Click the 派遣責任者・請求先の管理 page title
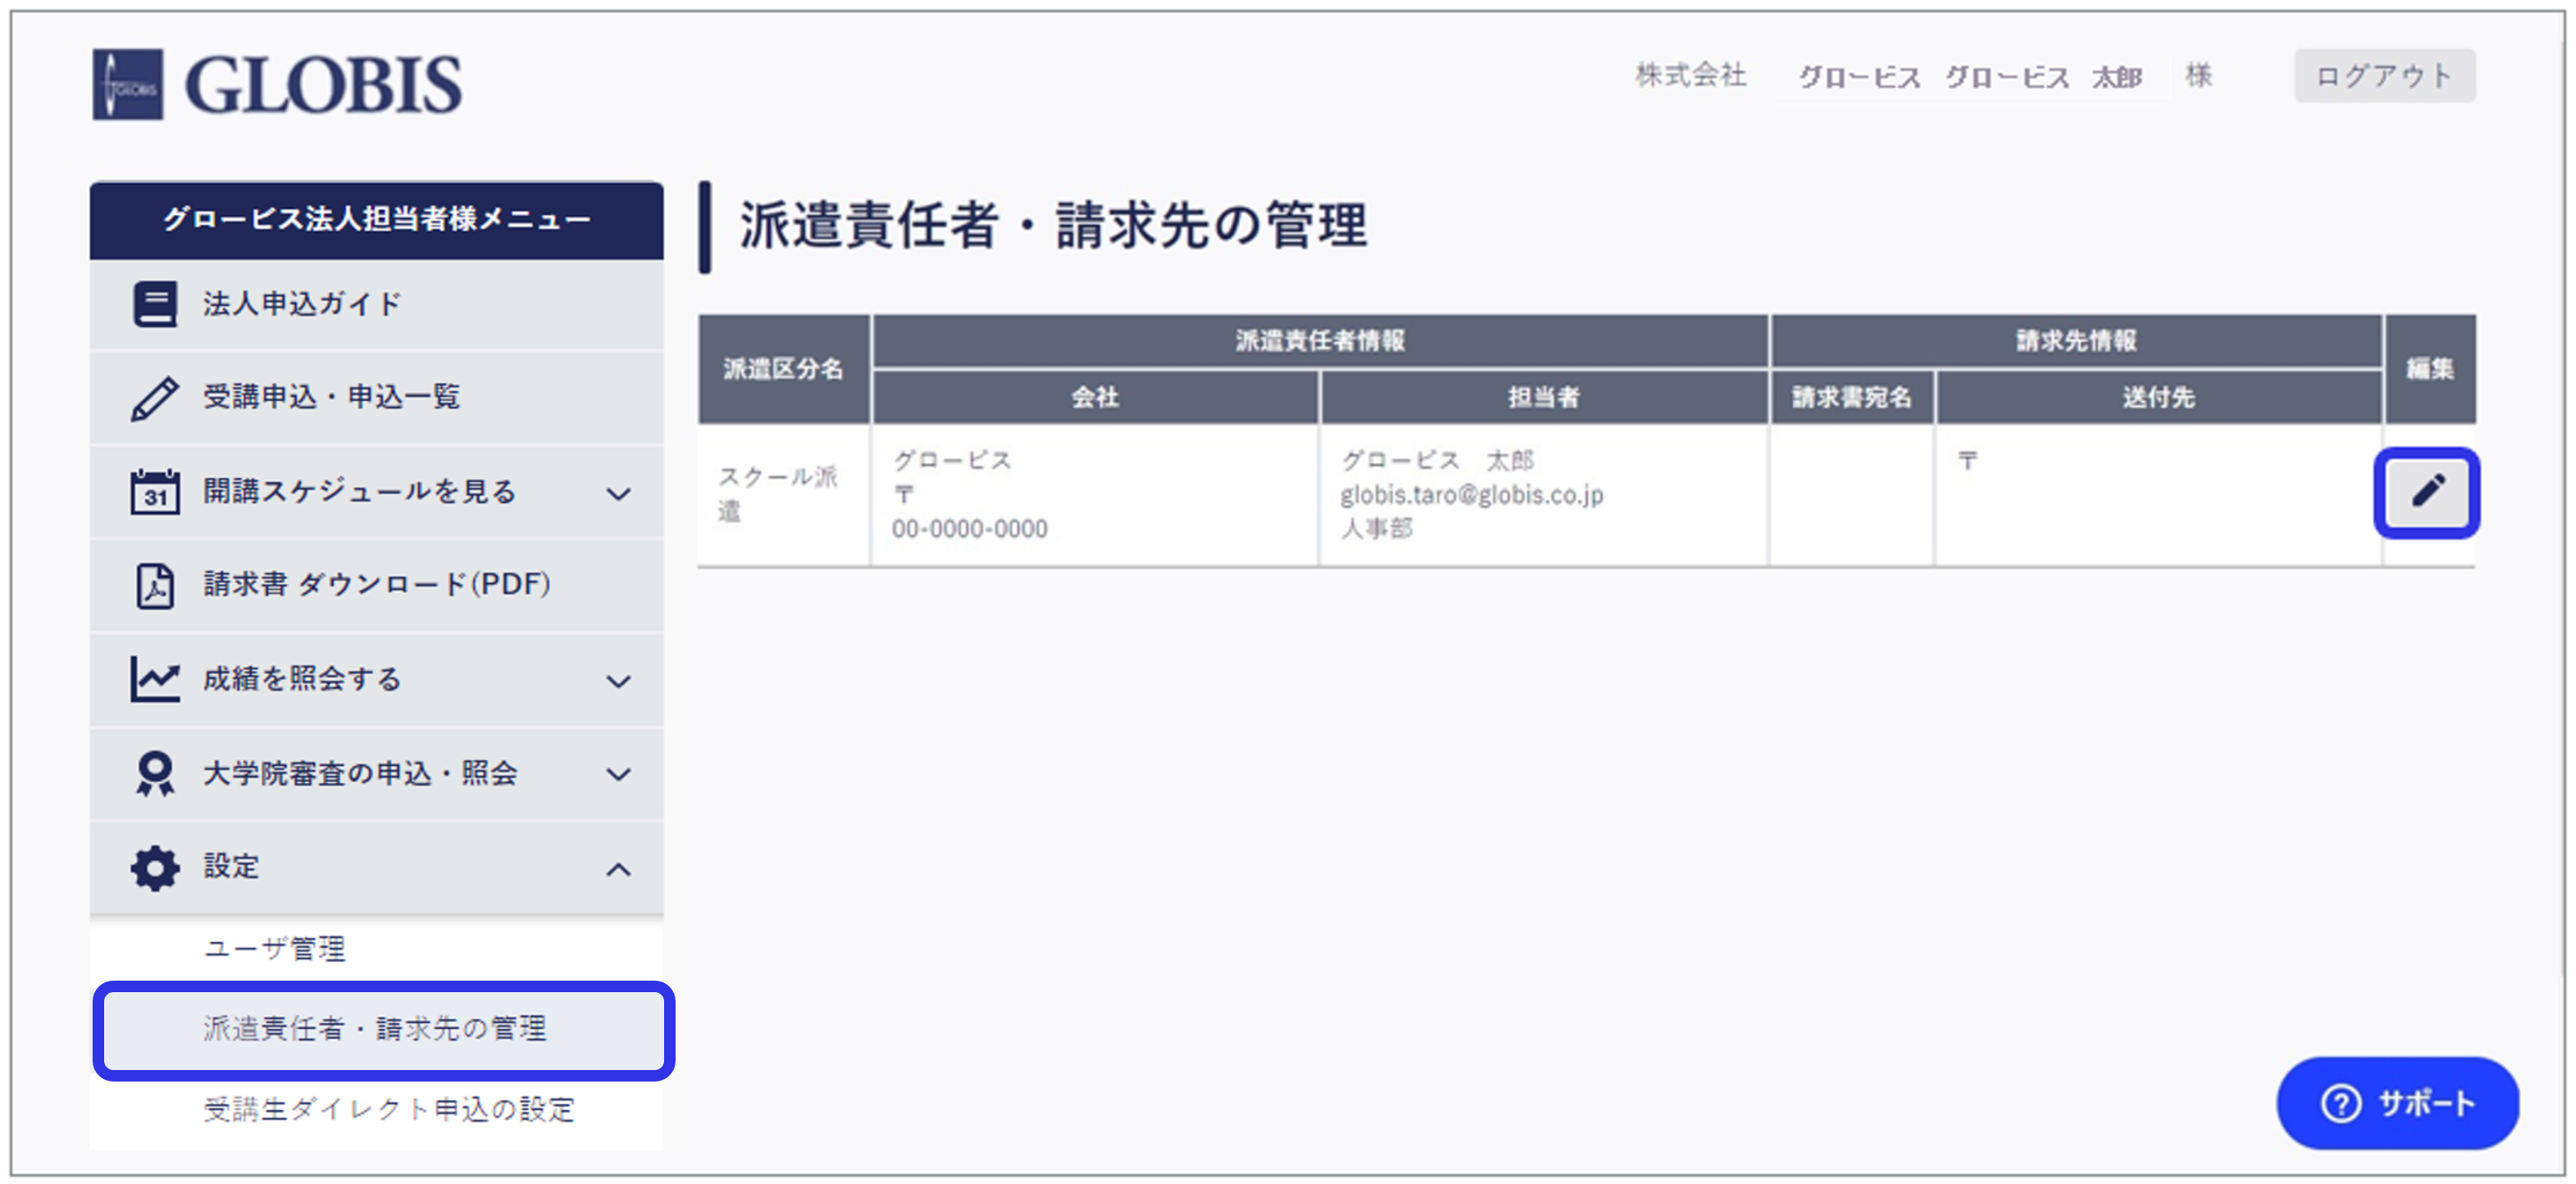The width and height of the screenshot is (2576, 1184). [1053, 226]
